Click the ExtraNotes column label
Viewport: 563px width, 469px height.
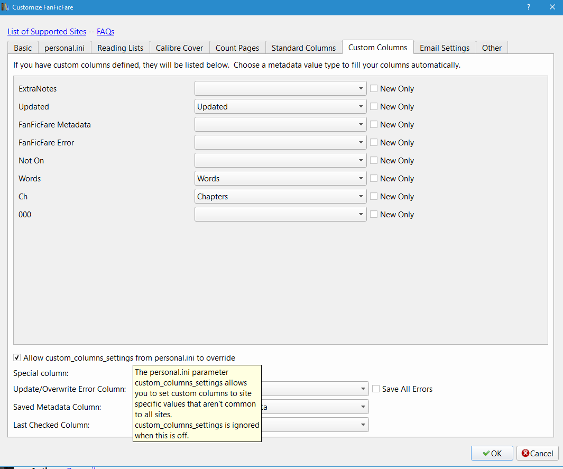coord(38,89)
